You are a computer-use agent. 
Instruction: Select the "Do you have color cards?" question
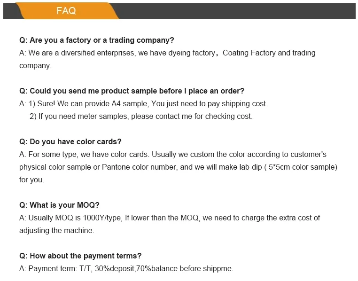tap(70, 142)
